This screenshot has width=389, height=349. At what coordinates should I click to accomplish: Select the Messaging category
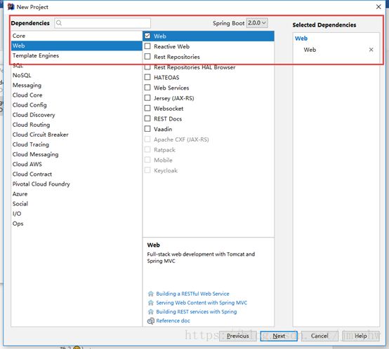click(77, 85)
